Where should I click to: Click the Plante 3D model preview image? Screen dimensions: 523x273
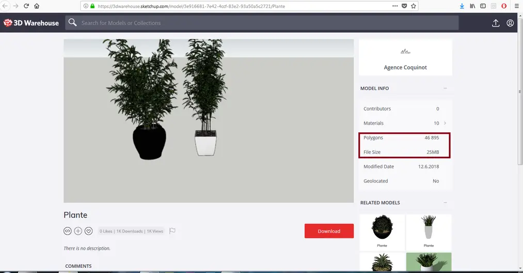click(209, 120)
